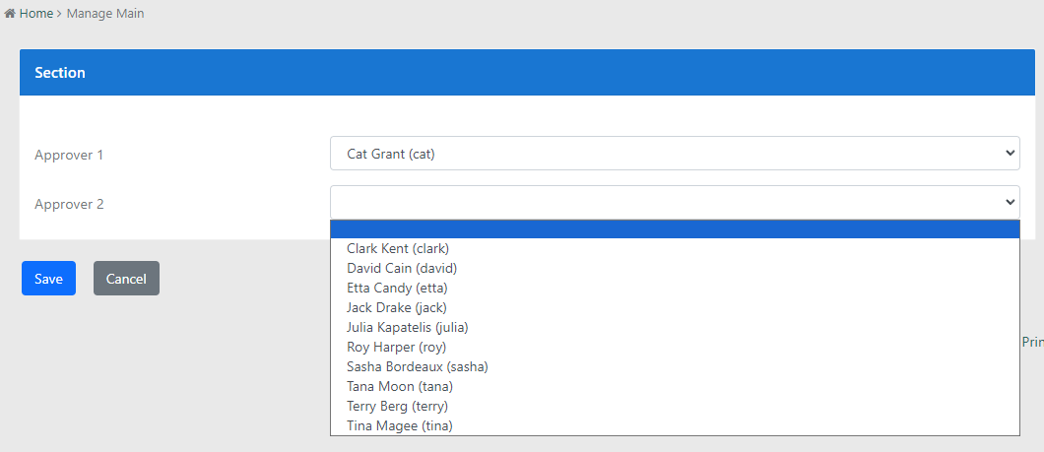The height and width of the screenshot is (452, 1044).
Task: Pick Terry Berg (terry) option
Action: tap(398, 406)
